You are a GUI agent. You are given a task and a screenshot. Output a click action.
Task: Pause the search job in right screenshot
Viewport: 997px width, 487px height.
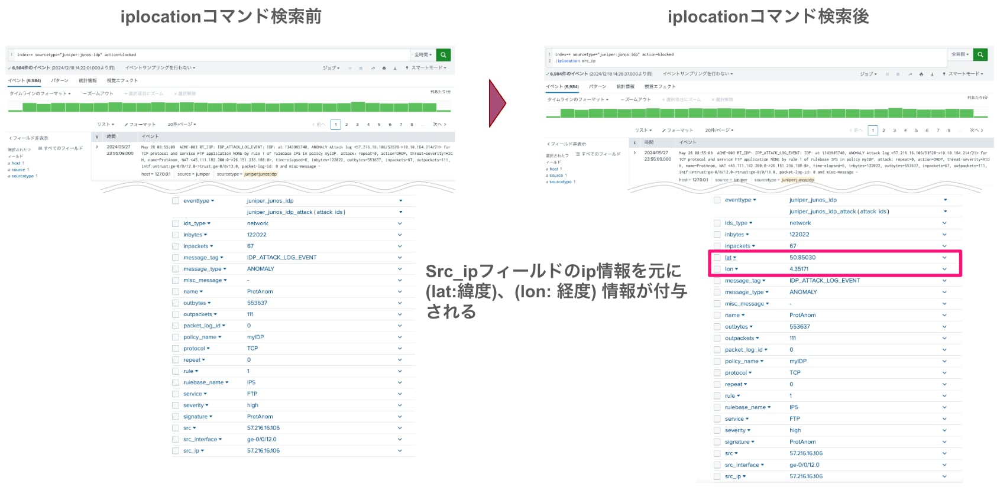point(887,74)
